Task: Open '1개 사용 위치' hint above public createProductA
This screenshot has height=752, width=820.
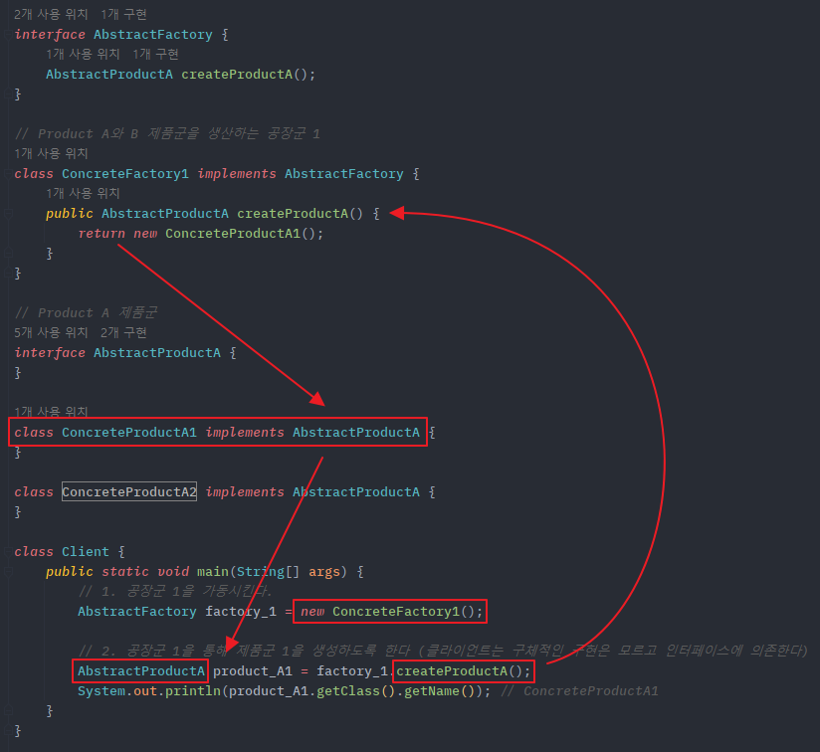Action: pyautogui.click(x=83, y=193)
